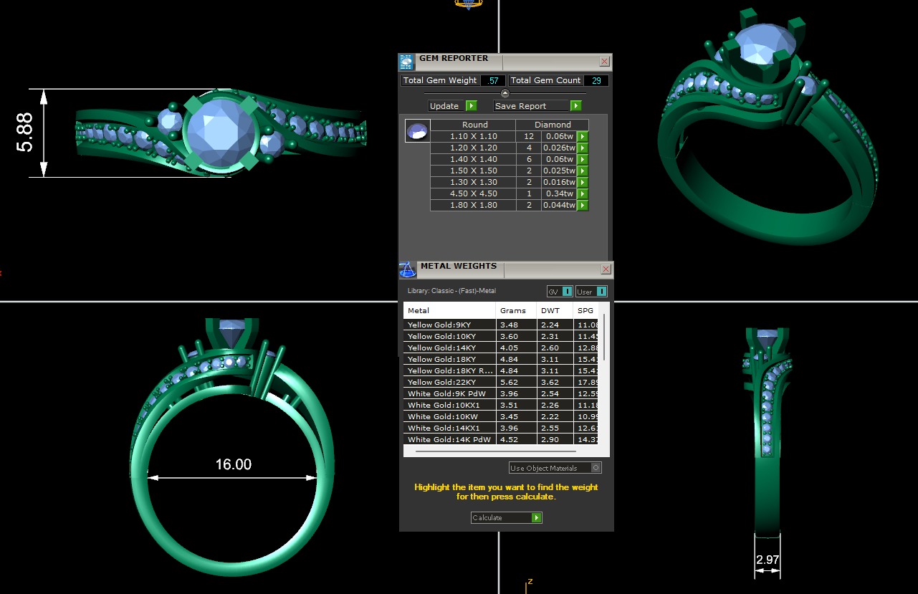Select the Yellow Gold:10KY row
This screenshot has height=594, width=918.
[x=501, y=336]
